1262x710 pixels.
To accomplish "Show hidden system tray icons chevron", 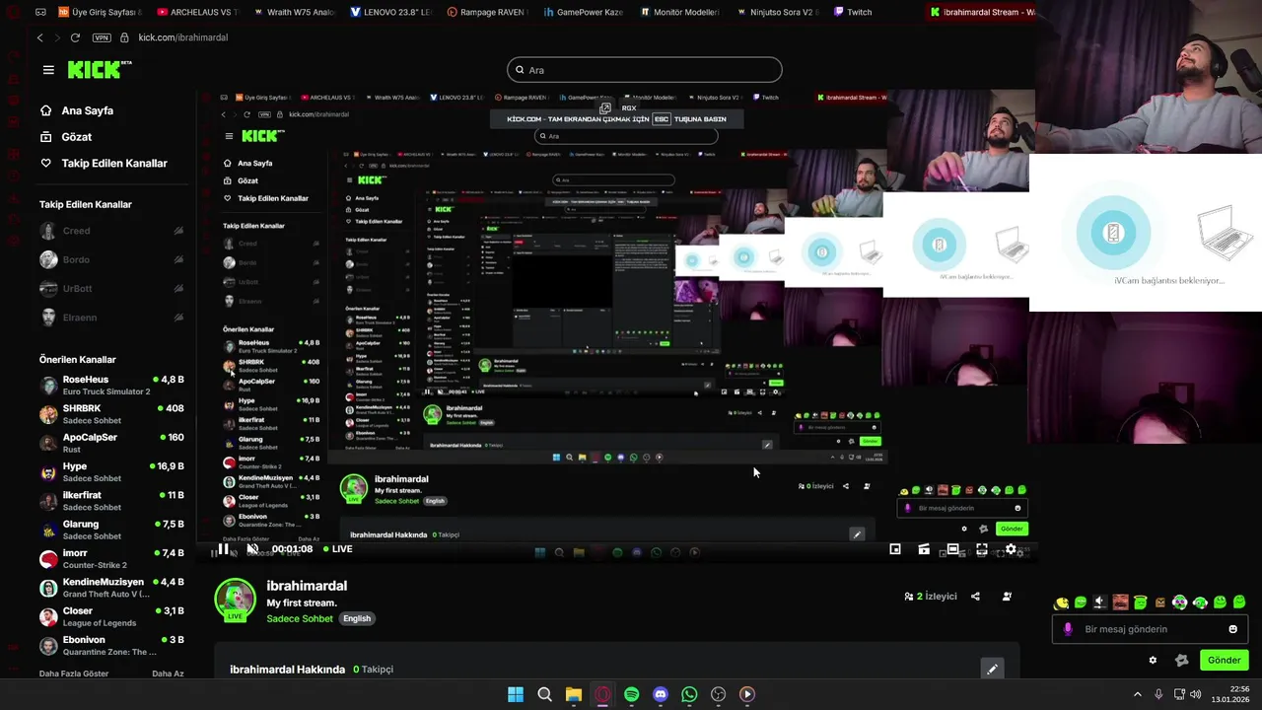I will pyautogui.click(x=1137, y=694).
